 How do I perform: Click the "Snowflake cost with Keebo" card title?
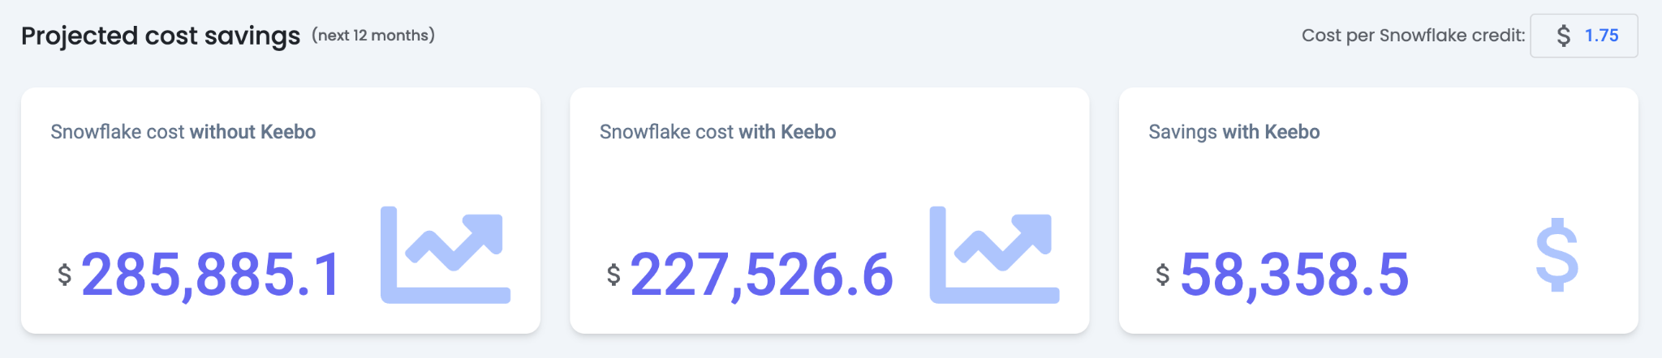(717, 132)
